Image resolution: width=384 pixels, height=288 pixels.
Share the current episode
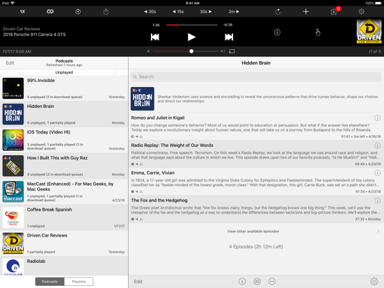coord(106,12)
